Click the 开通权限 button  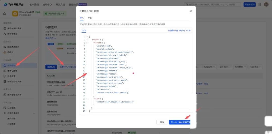tap(51, 67)
